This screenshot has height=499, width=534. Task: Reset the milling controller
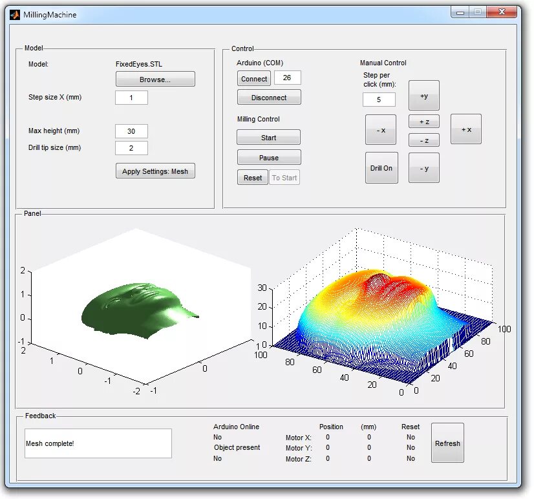pyautogui.click(x=252, y=177)
